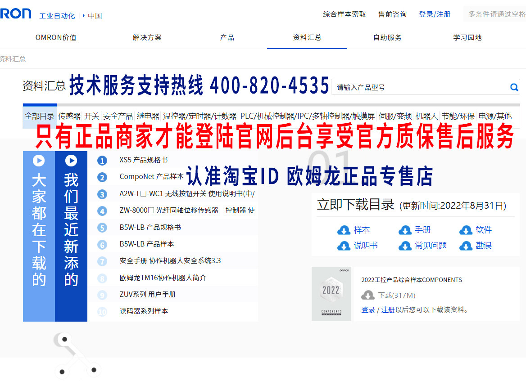Image resolution: width=526 pixels, height=381 pixels.
Task: Click 售前咨询 link
Action: coord(392,14)
